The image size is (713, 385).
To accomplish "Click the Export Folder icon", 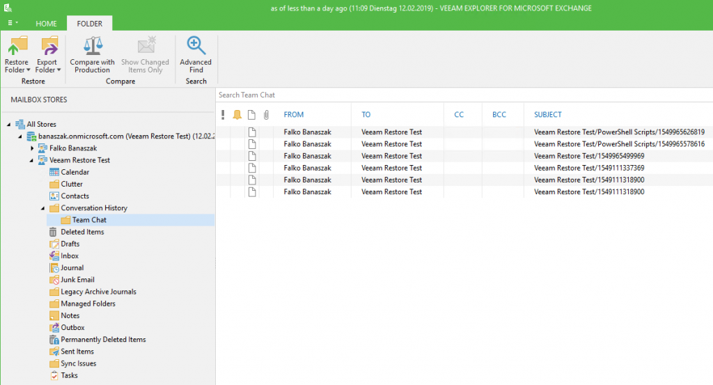I will tap(49, 46).
